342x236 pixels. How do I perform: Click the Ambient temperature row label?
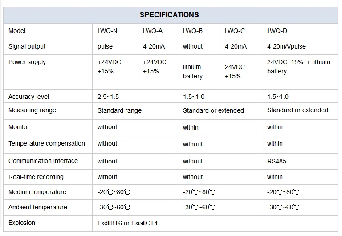38,207
